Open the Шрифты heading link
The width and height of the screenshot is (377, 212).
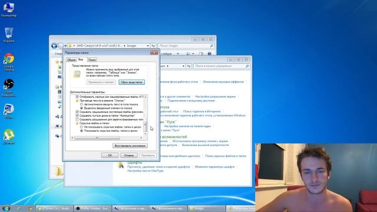click(135, 163)
